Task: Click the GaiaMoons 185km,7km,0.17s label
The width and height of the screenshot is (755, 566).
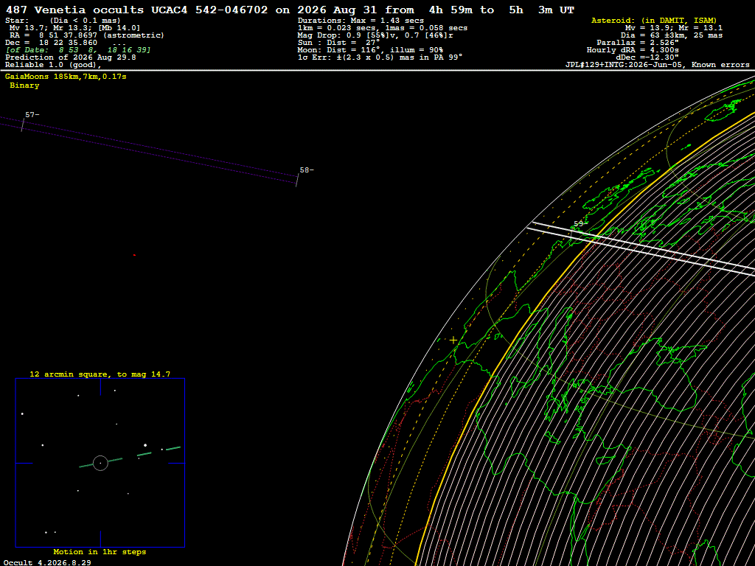Action: [x=66, y=77]
